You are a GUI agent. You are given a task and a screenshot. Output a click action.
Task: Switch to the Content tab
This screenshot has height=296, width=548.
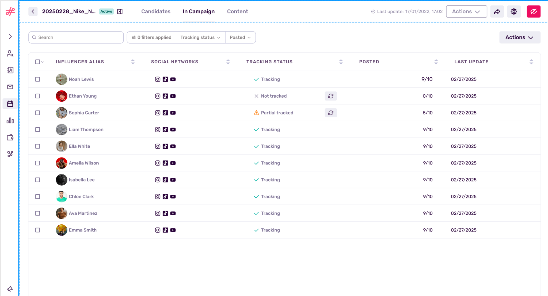237,11
